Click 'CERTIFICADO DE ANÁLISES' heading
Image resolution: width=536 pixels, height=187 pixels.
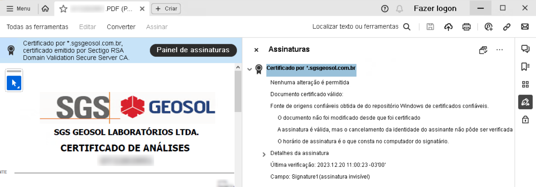tap(125, 148)
